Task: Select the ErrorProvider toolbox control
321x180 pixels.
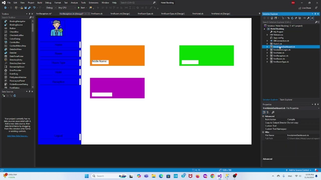Action: click(15, 70)
